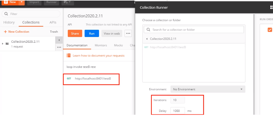Image resolution: width=273 pixels, height=120 pixels.
Task: Collapse collection details with the left arrow
Action: point(59,40)
